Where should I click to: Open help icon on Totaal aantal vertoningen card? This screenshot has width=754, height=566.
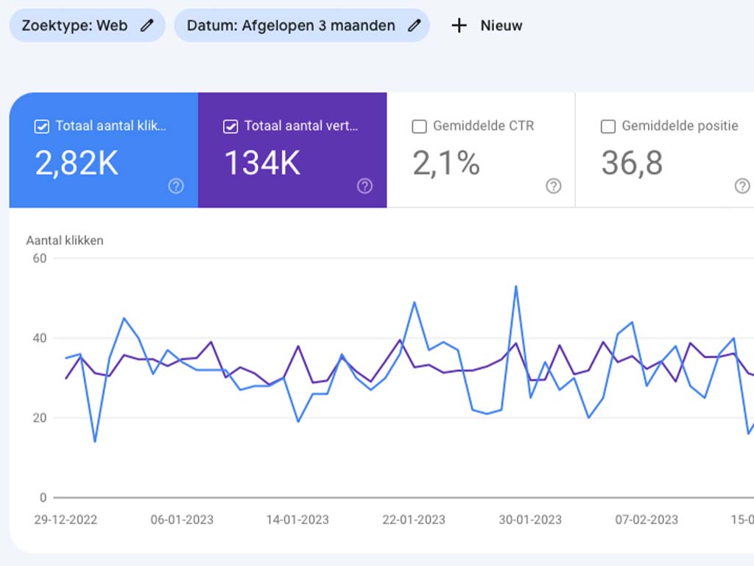pos(364,186)
